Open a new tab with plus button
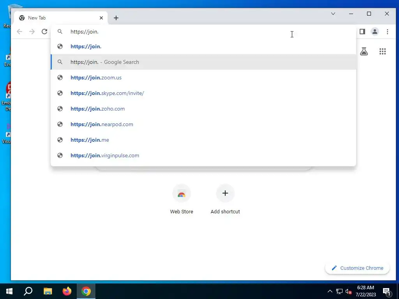This screenshot has height=299, width=399. pos(116,18)
